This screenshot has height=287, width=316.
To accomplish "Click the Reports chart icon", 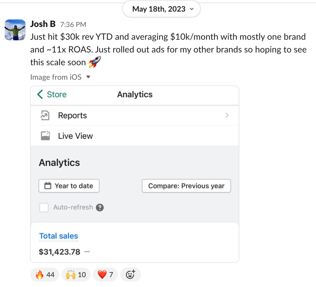I will coord(45,115).
